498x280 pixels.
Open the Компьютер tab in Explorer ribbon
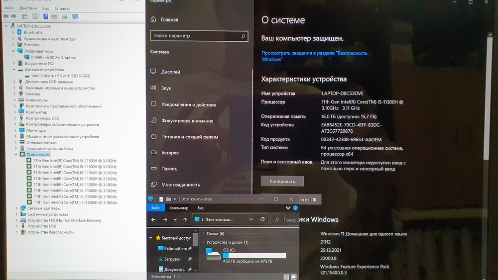coord(178,208)
